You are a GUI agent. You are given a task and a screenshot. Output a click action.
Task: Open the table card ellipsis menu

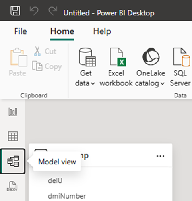pos(160,156)
